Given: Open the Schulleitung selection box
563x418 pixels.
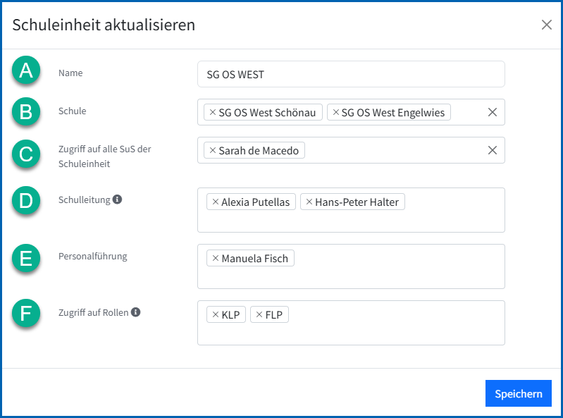Looking at the screenshot, I should (x=351, y=210).
